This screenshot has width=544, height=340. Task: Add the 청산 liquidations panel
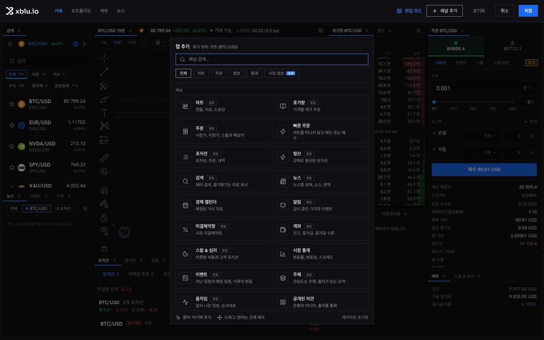pyautogui.click(x=321, y=157)
